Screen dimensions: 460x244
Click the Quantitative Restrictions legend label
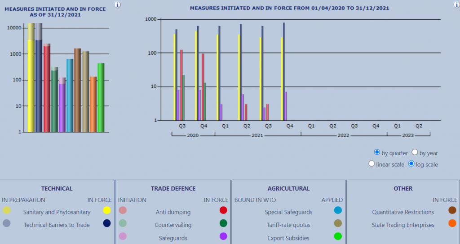tap(403, 212)
